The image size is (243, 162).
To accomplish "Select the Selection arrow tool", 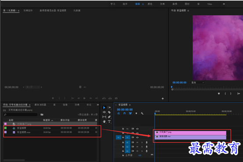I will (104, 108).
